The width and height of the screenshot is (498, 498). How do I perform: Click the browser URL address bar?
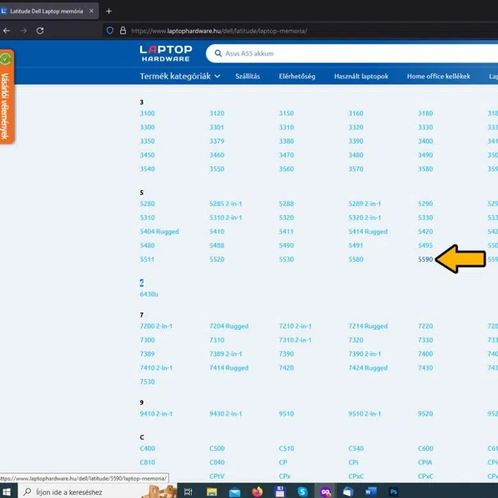219,31
